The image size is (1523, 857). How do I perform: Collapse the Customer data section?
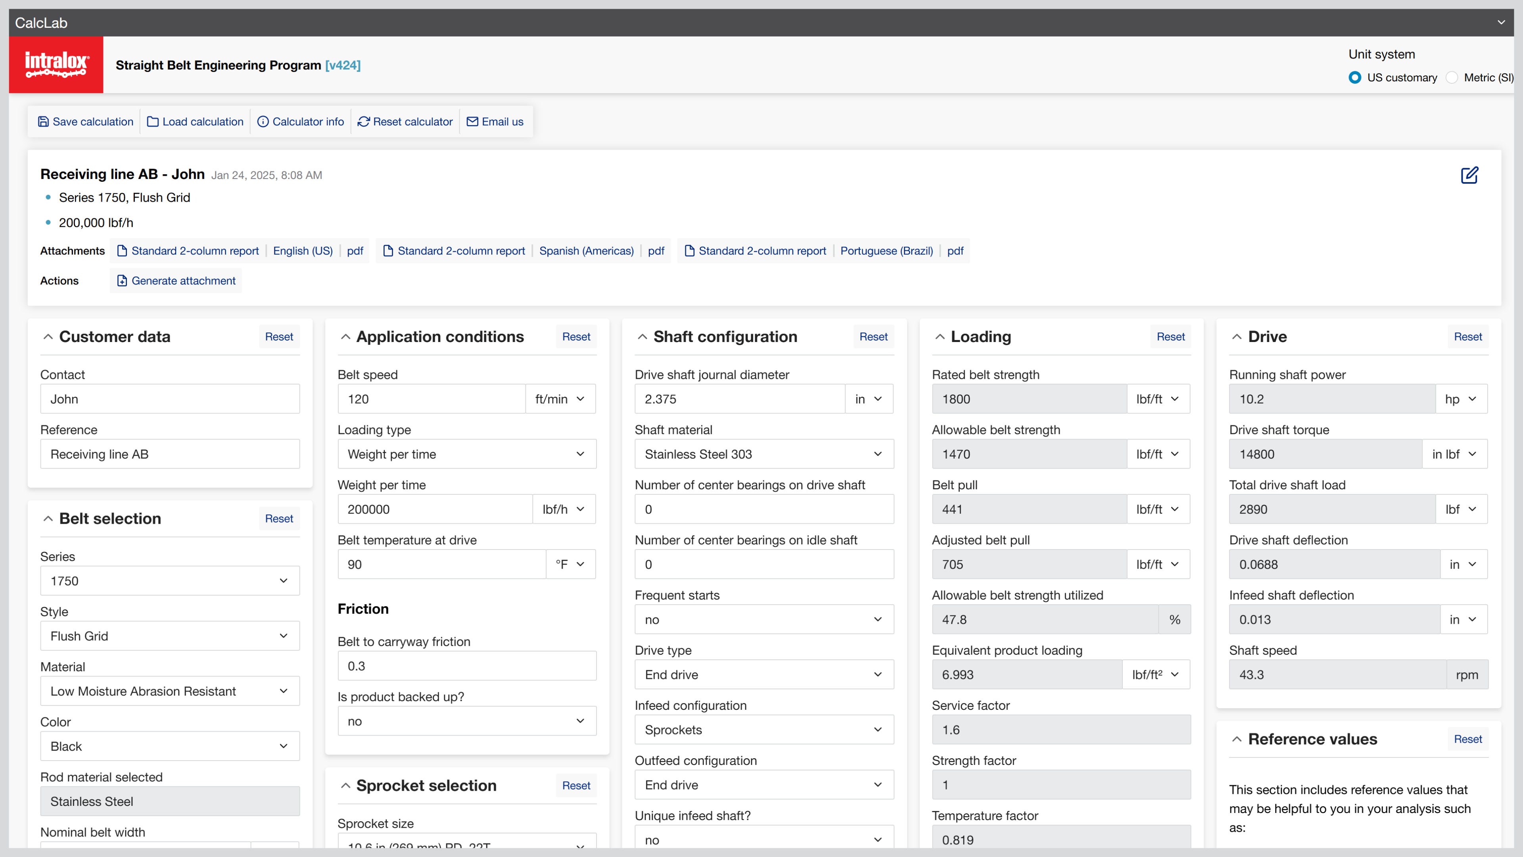tap(48, 336)
